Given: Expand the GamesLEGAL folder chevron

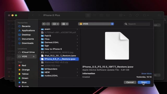Looking at the screenshot, I should tap(77, 42).
